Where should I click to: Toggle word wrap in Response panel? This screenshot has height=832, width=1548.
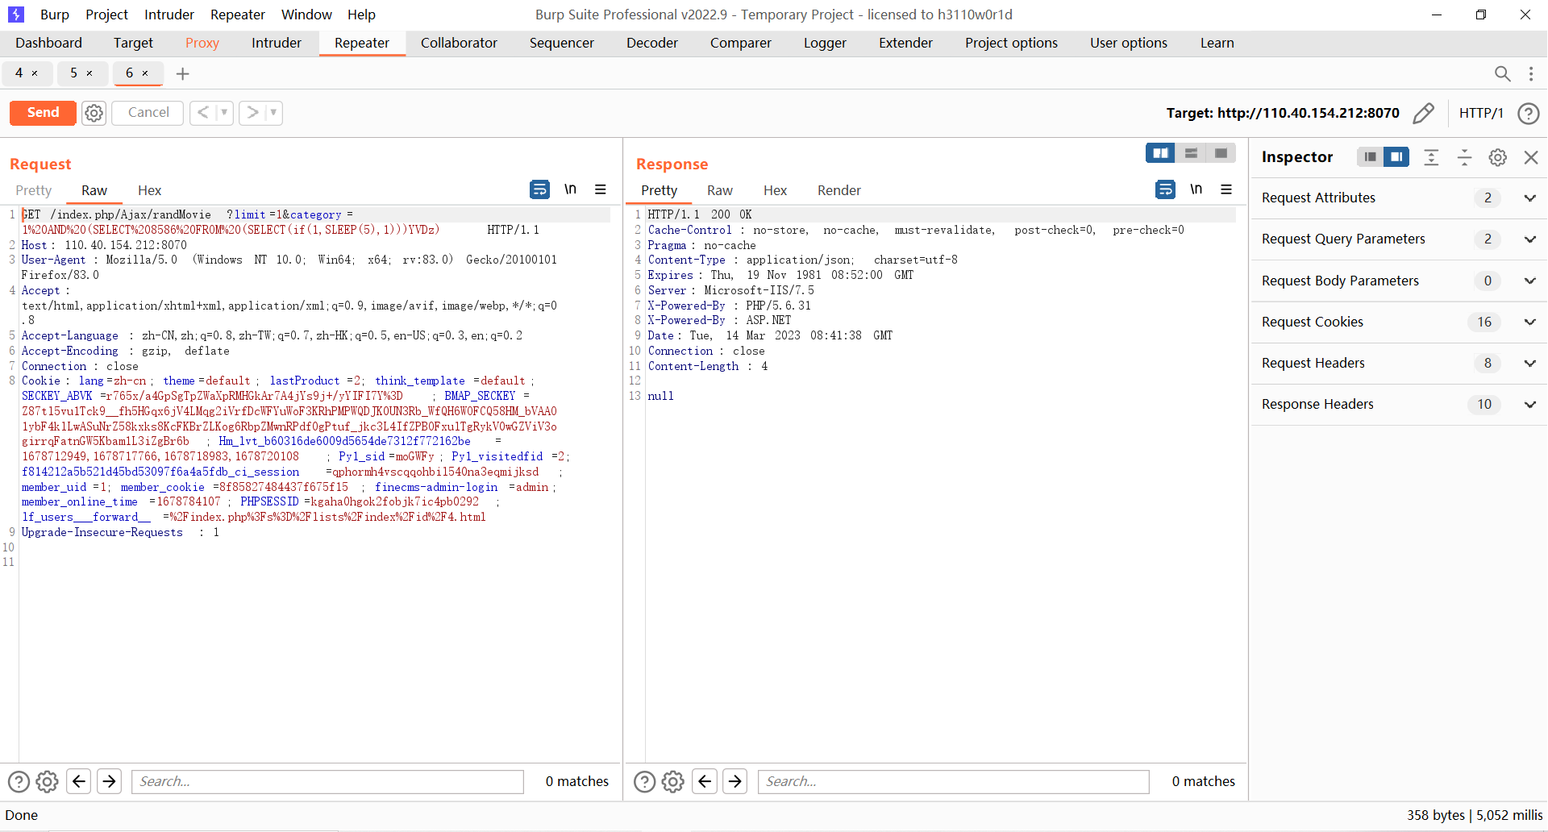click(x=1165, y=189)
